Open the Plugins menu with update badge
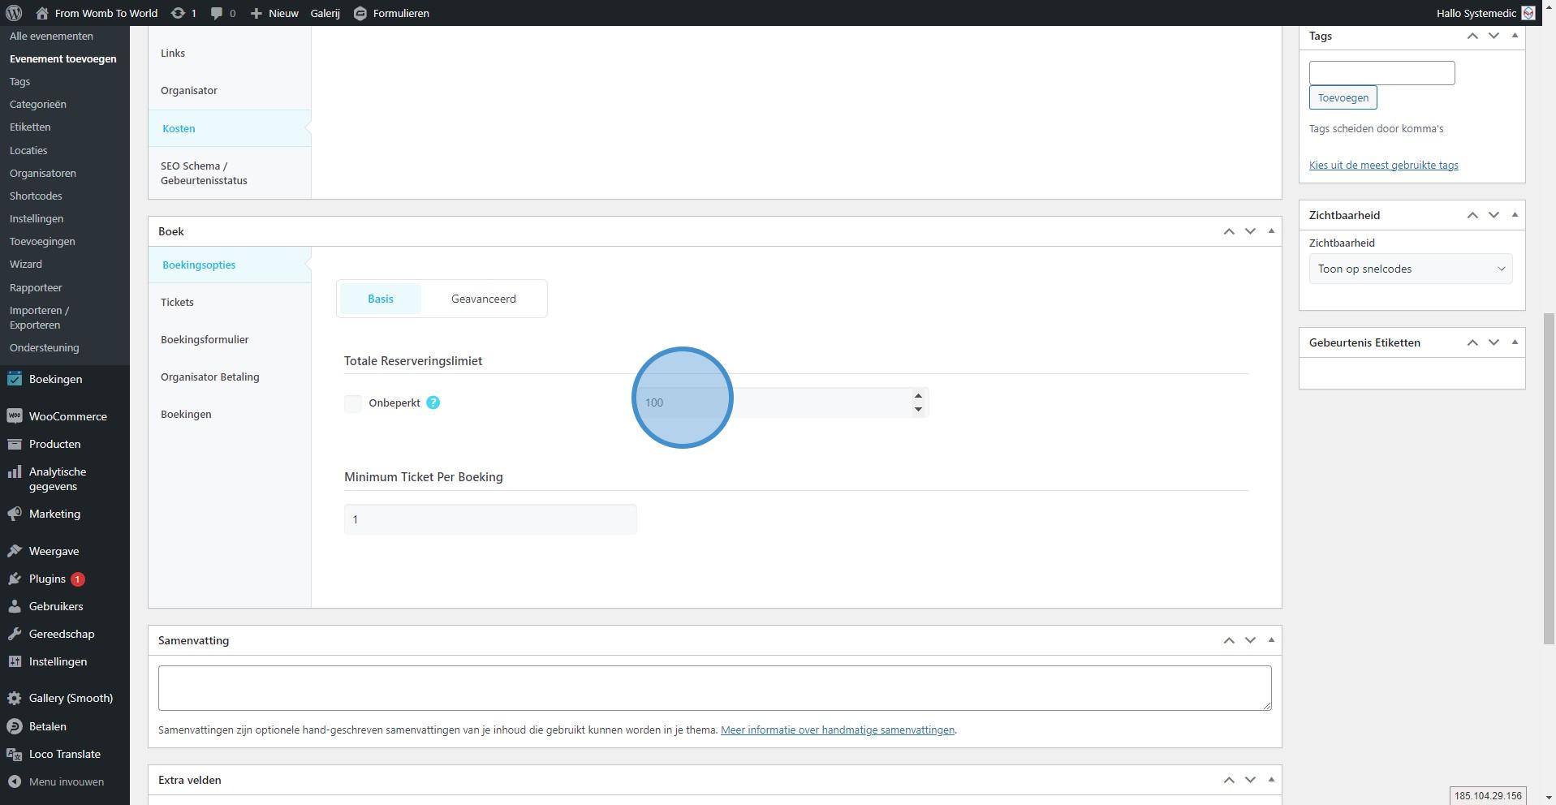 47,579
